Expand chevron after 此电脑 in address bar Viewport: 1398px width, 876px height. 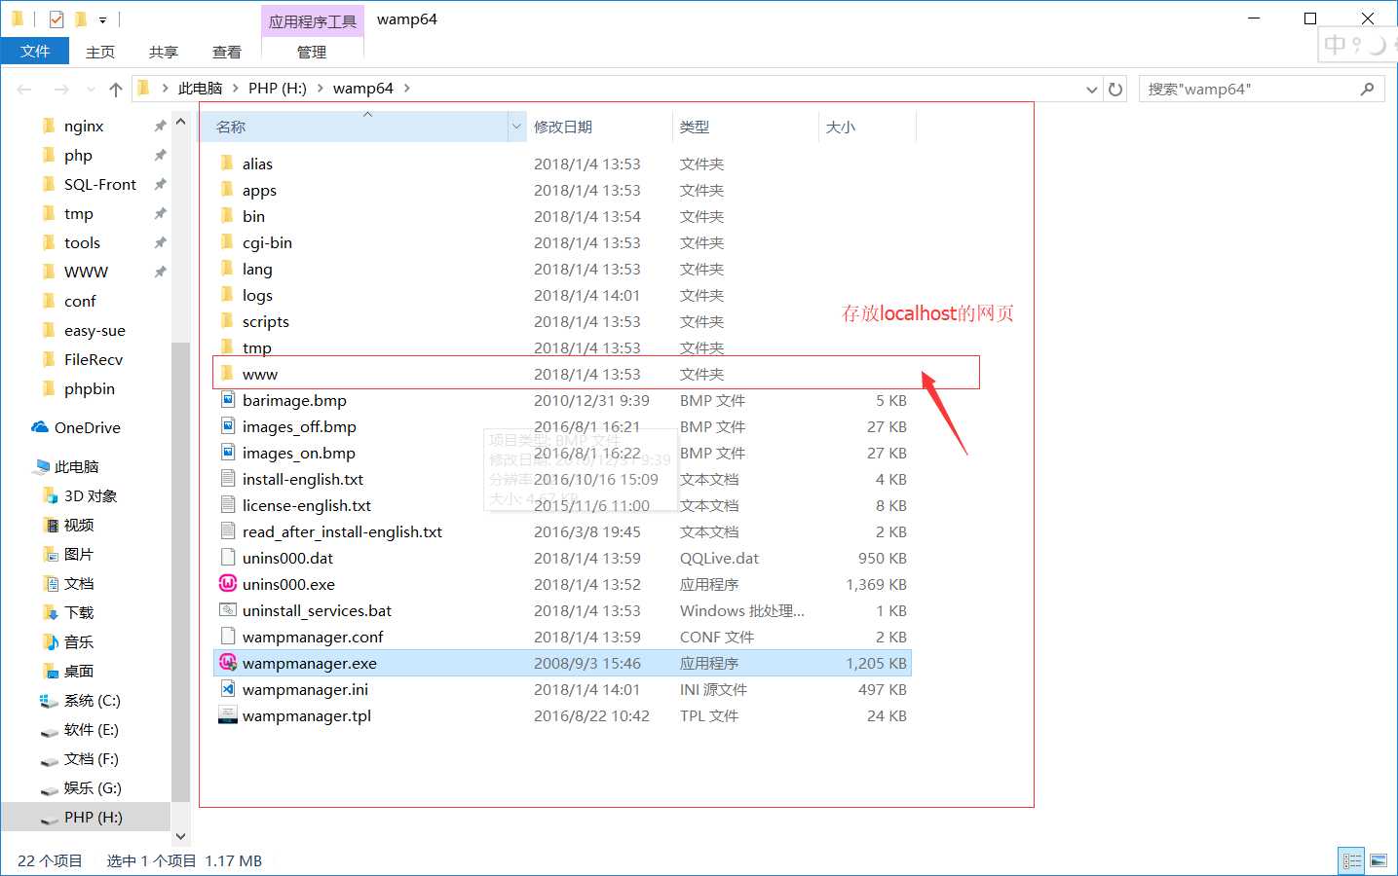click(x=236, y=88)
